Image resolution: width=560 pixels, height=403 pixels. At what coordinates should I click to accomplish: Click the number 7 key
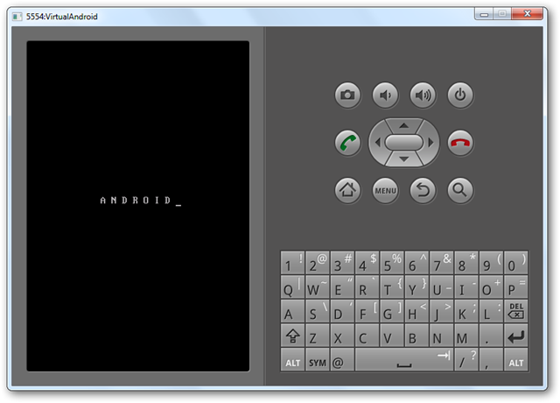(441, 262)
